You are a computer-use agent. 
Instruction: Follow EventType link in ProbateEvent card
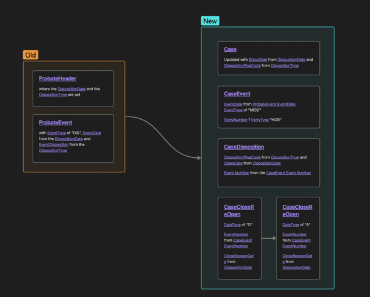tap(56, 133)
